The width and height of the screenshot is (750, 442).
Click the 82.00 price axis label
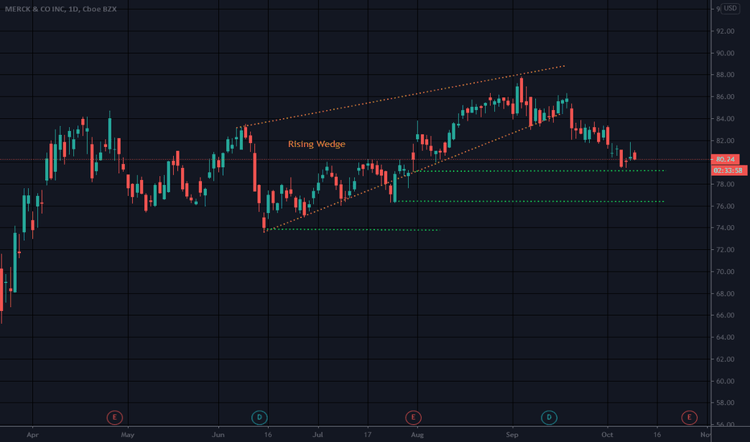click(x=724, y=141)
